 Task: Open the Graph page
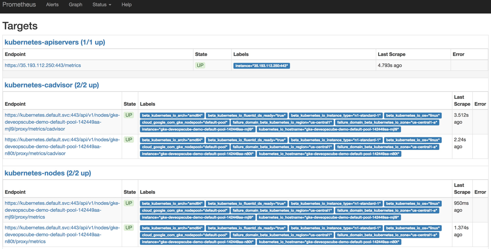tap(75, 5)
